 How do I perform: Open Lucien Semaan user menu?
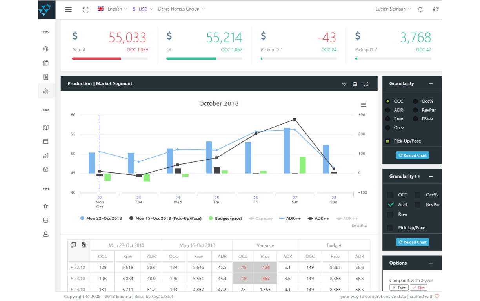point(393,9)
